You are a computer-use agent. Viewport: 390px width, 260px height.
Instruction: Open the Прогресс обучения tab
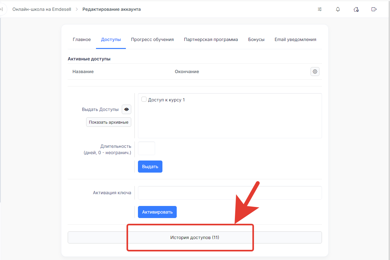(x=152, y=40)
